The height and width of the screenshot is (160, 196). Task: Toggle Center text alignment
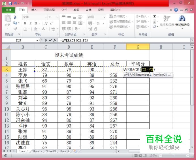pyautogui.click(x=69, y=23)
